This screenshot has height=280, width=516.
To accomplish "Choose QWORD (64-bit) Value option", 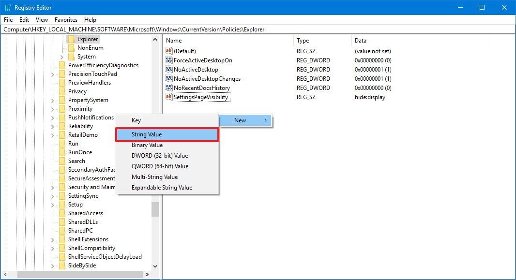I will click(167, 166).
